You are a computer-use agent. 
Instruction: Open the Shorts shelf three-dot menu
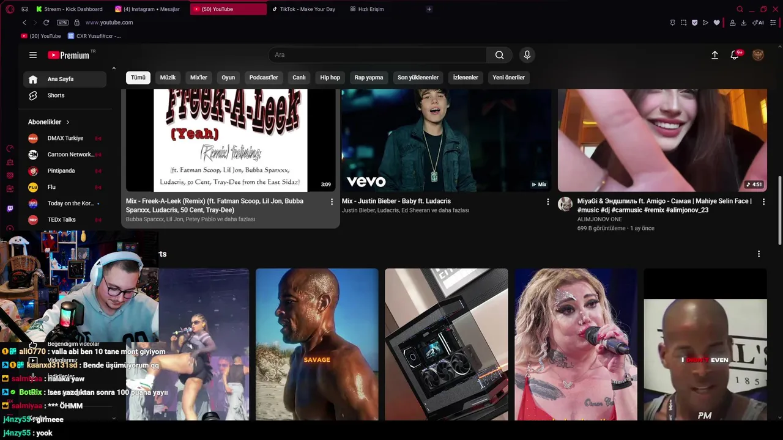point(759,254)
